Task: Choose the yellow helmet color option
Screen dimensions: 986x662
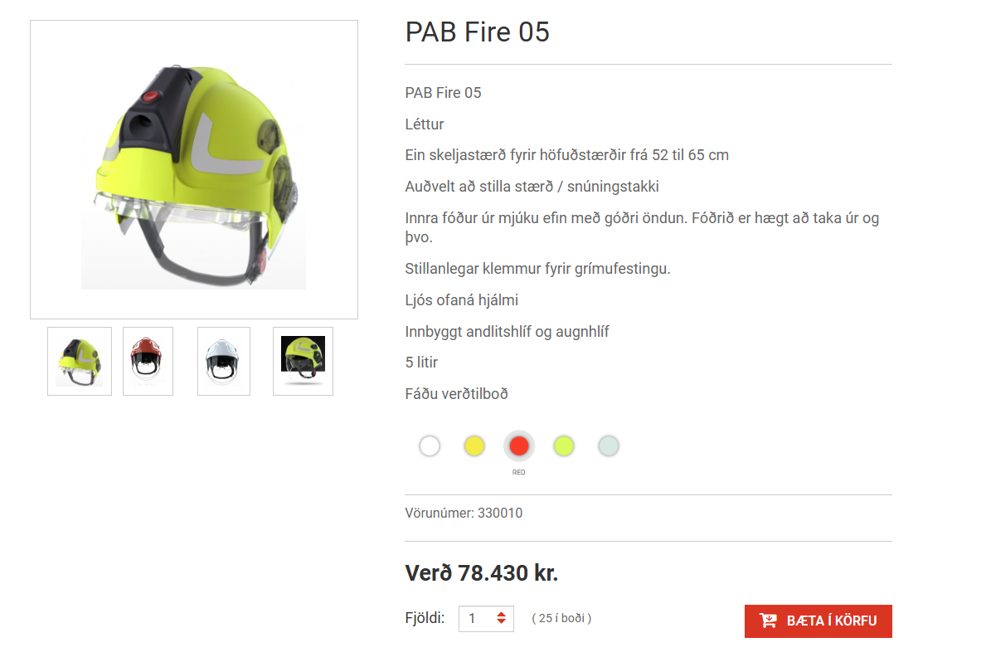Action: pyautogui.click(x=474, y=446)
